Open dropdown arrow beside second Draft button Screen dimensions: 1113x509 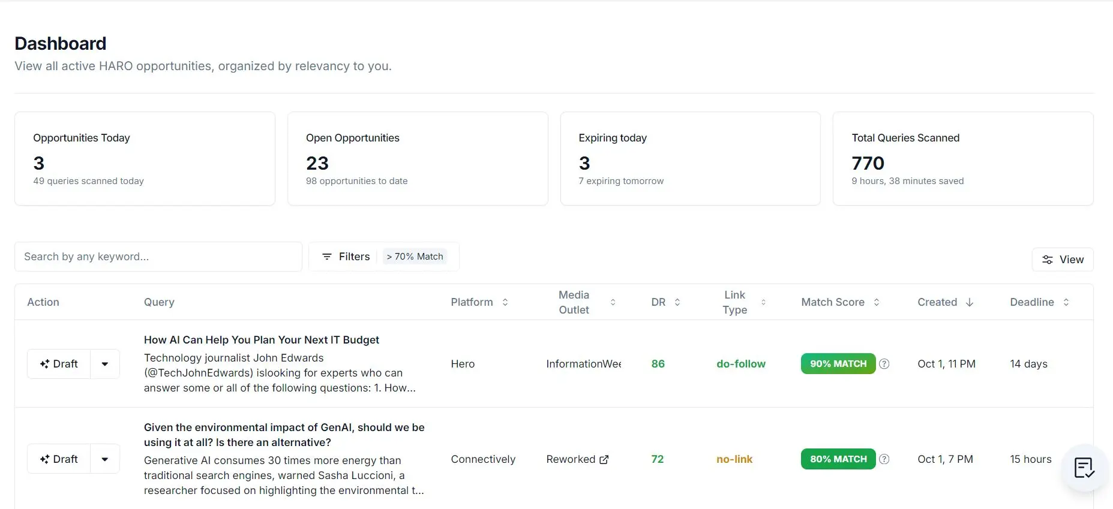pyautogui.click(x=105, y=459)
